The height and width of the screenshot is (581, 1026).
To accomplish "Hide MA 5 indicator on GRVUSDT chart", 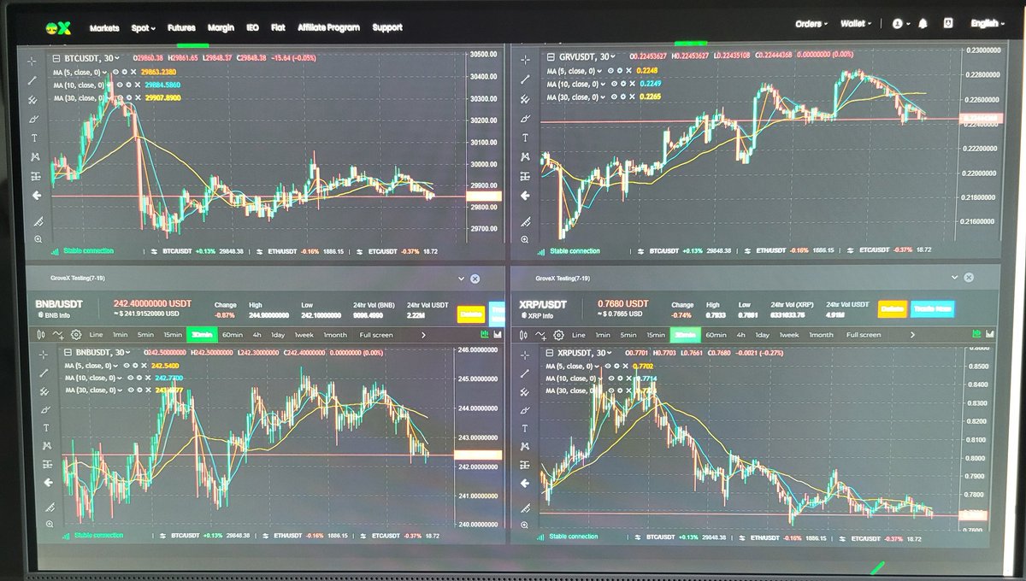I will pyautogui.click(x=610, y=71).
